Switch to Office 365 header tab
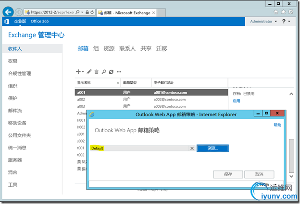 click(x=40, y=22)
